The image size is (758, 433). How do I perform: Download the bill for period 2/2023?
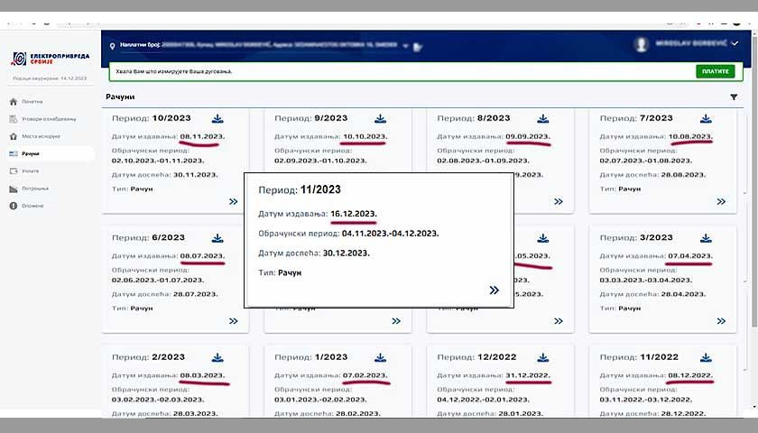coord(217,357)
